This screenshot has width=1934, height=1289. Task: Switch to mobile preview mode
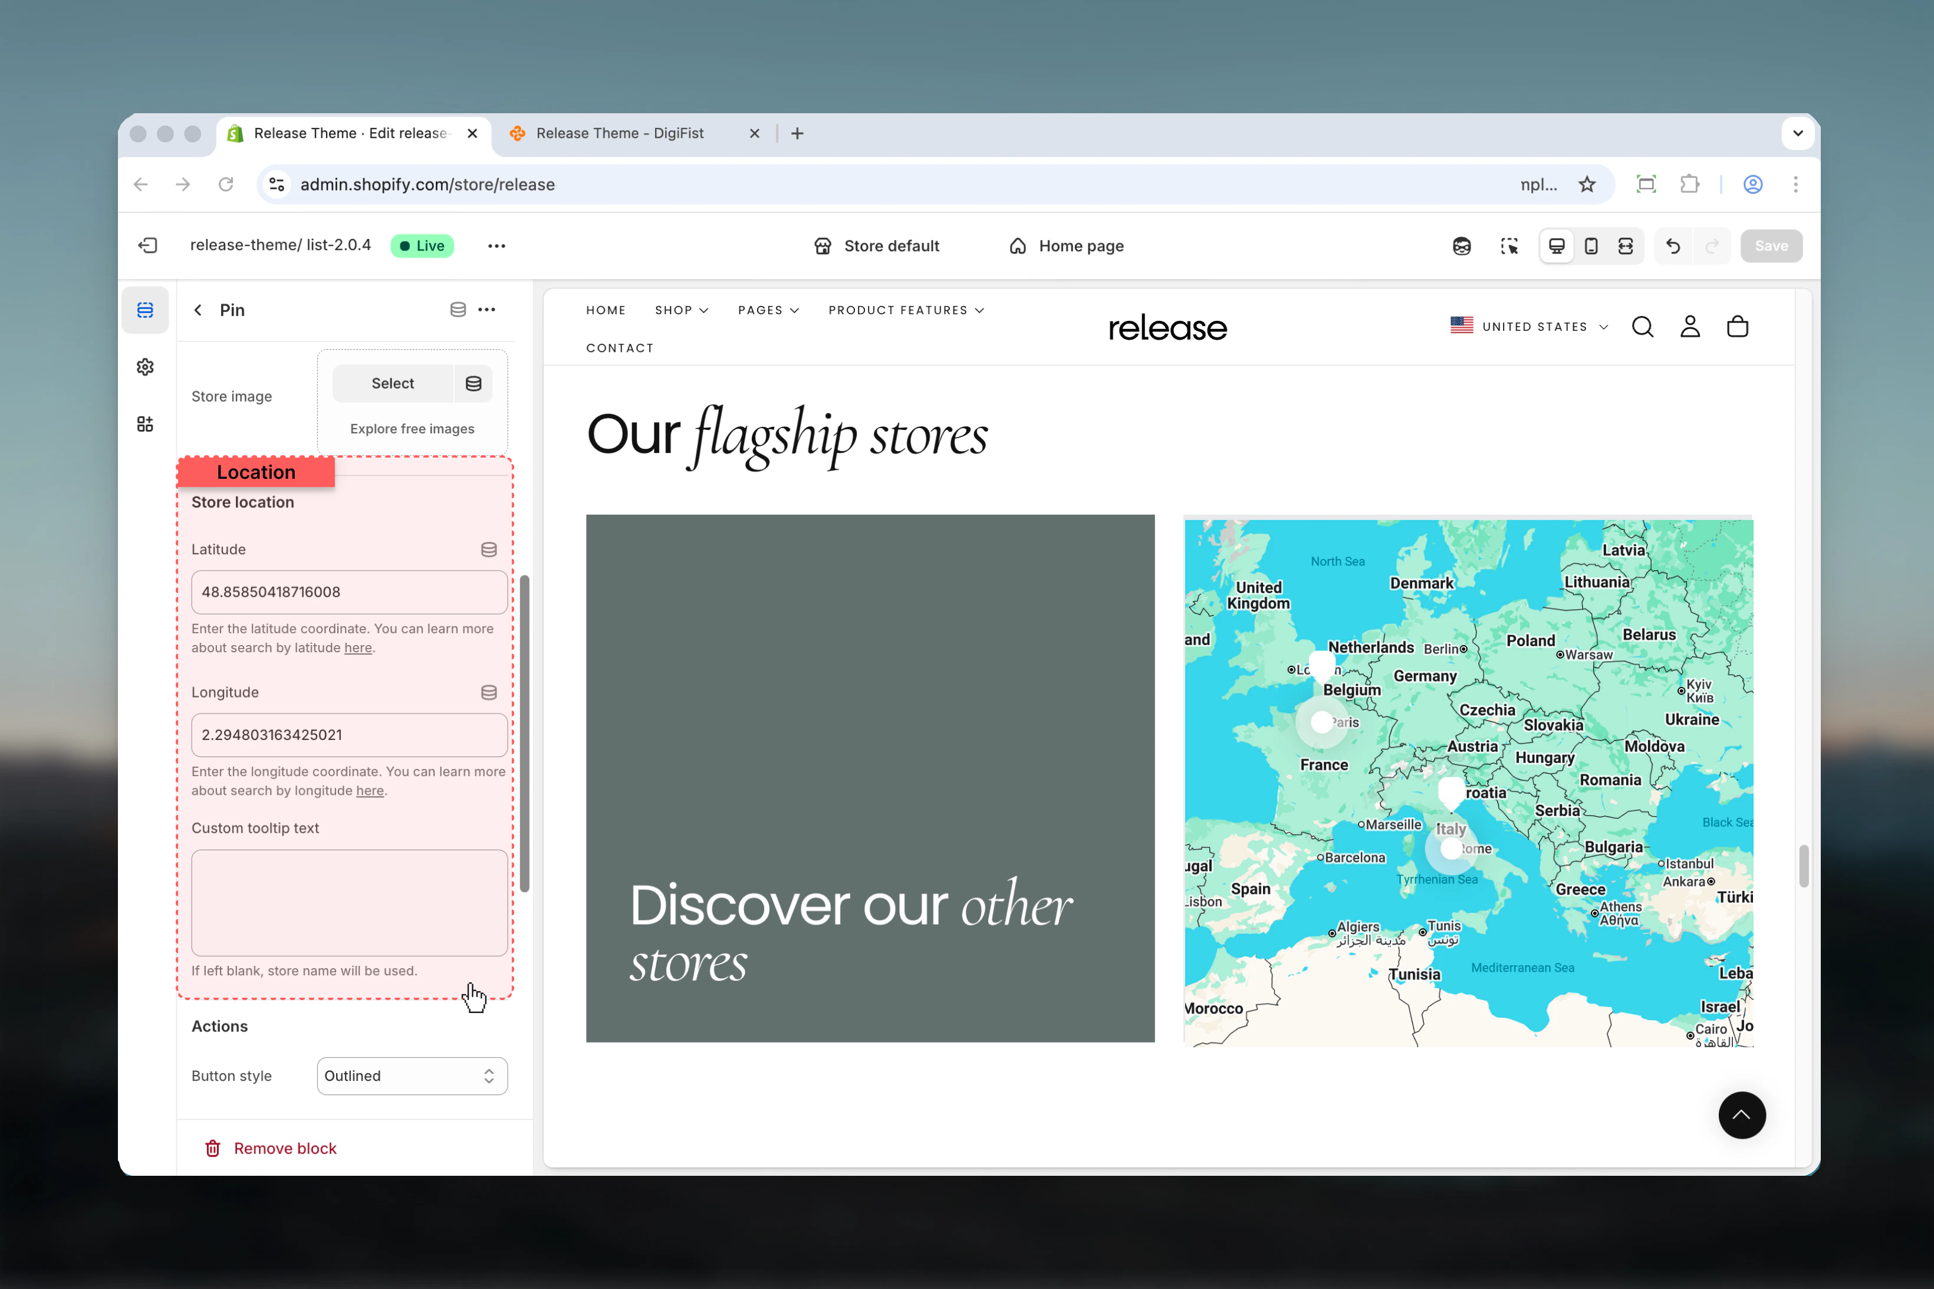(1591, 246)
